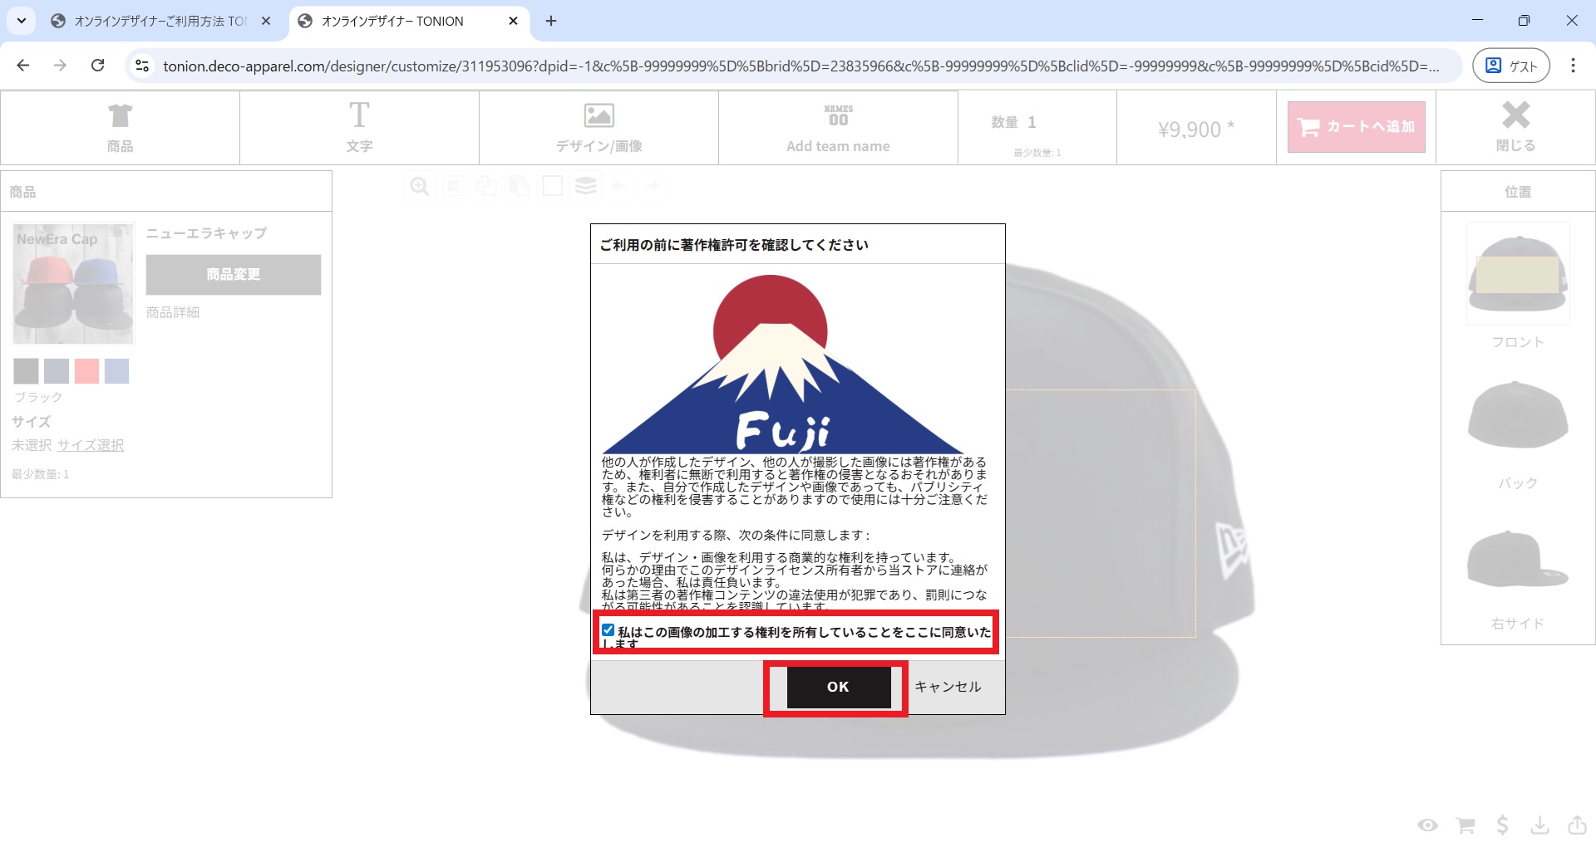Viewport: 1596px width, 847px height.
Task: Click the copy/duplicate tool icon
Action: (x=486, y=186)
